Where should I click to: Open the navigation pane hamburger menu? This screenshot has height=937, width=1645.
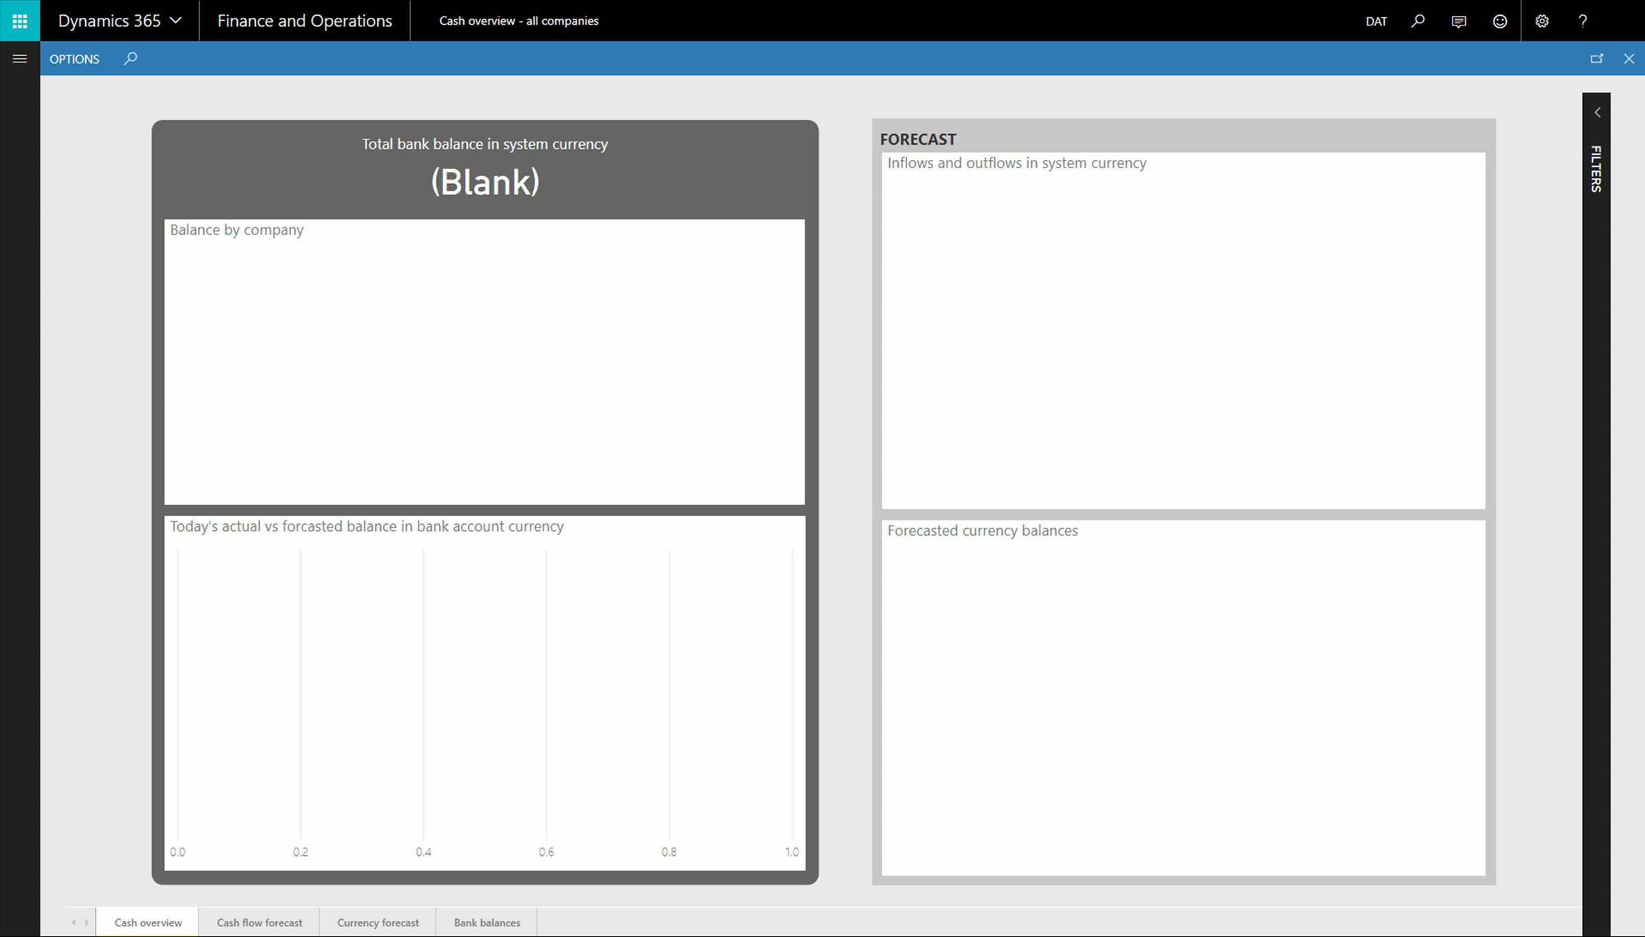pyautogui.click(x=19, y=58)
